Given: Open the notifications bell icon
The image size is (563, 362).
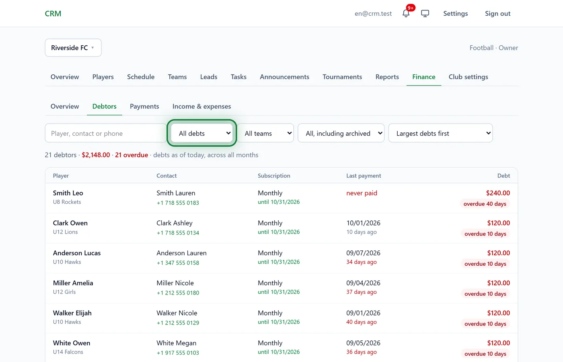Looking at the screenshot, I should click(x=406, y=13).
